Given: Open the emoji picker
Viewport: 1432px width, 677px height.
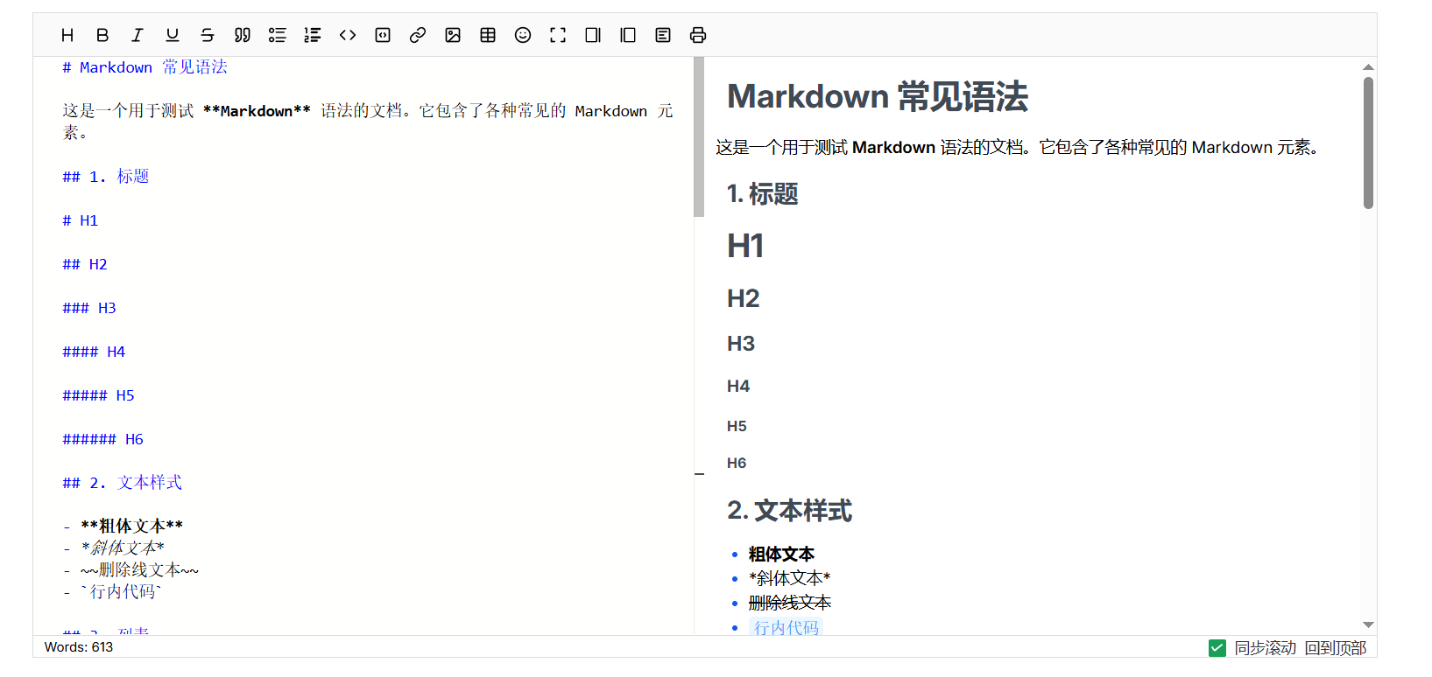Looking at the screenshot, I should 523,35.
